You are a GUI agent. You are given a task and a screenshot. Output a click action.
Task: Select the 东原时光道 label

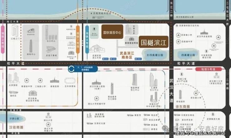pyautogui.click(x=100, y=123)
